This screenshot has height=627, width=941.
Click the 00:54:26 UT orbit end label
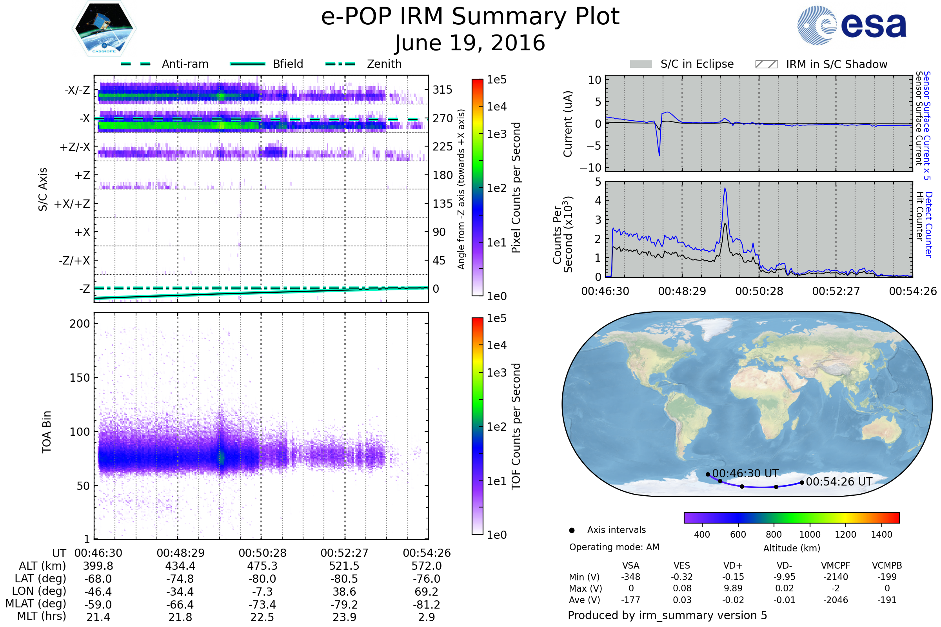pyautogui.click(x=839, y=482)
